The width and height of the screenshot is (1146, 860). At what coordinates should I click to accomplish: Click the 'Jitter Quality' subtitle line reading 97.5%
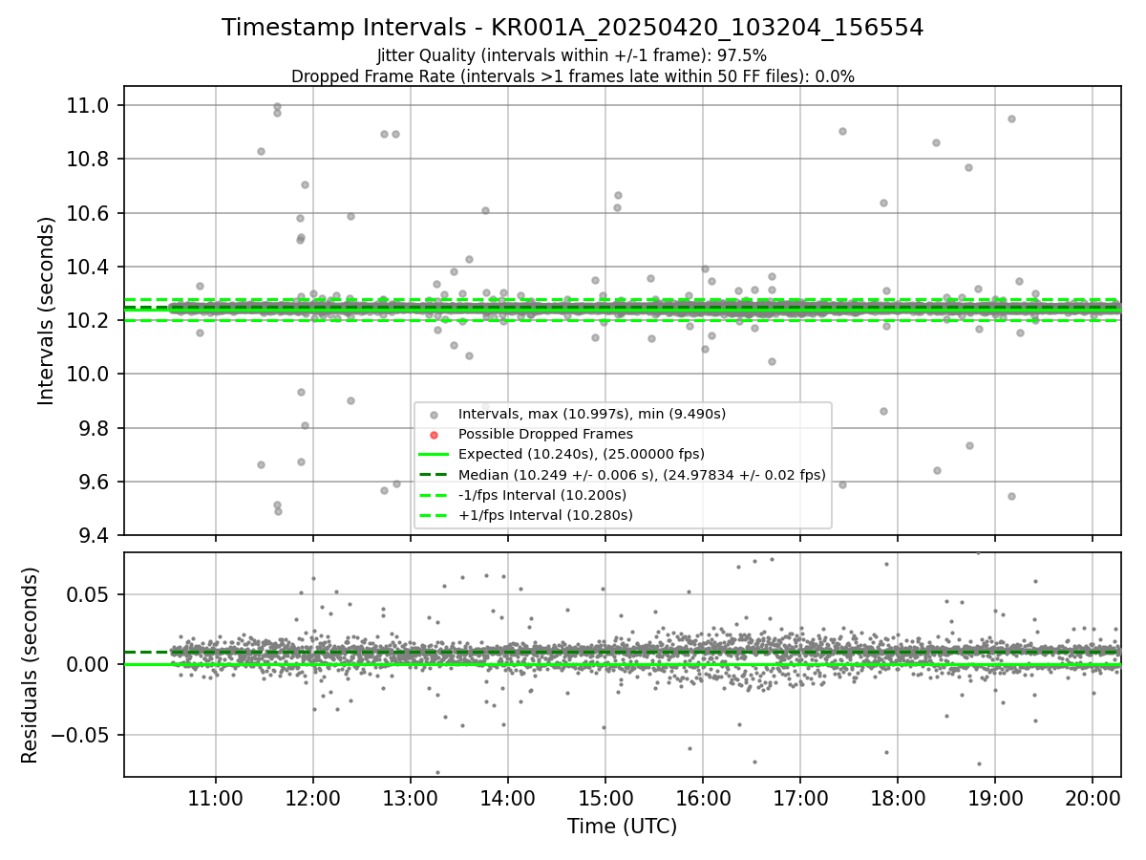(572, 56)
